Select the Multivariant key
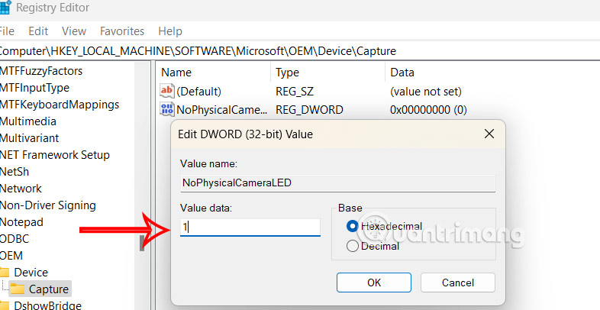The width and height of the screenshot is (600, 310). pos(30,137)
